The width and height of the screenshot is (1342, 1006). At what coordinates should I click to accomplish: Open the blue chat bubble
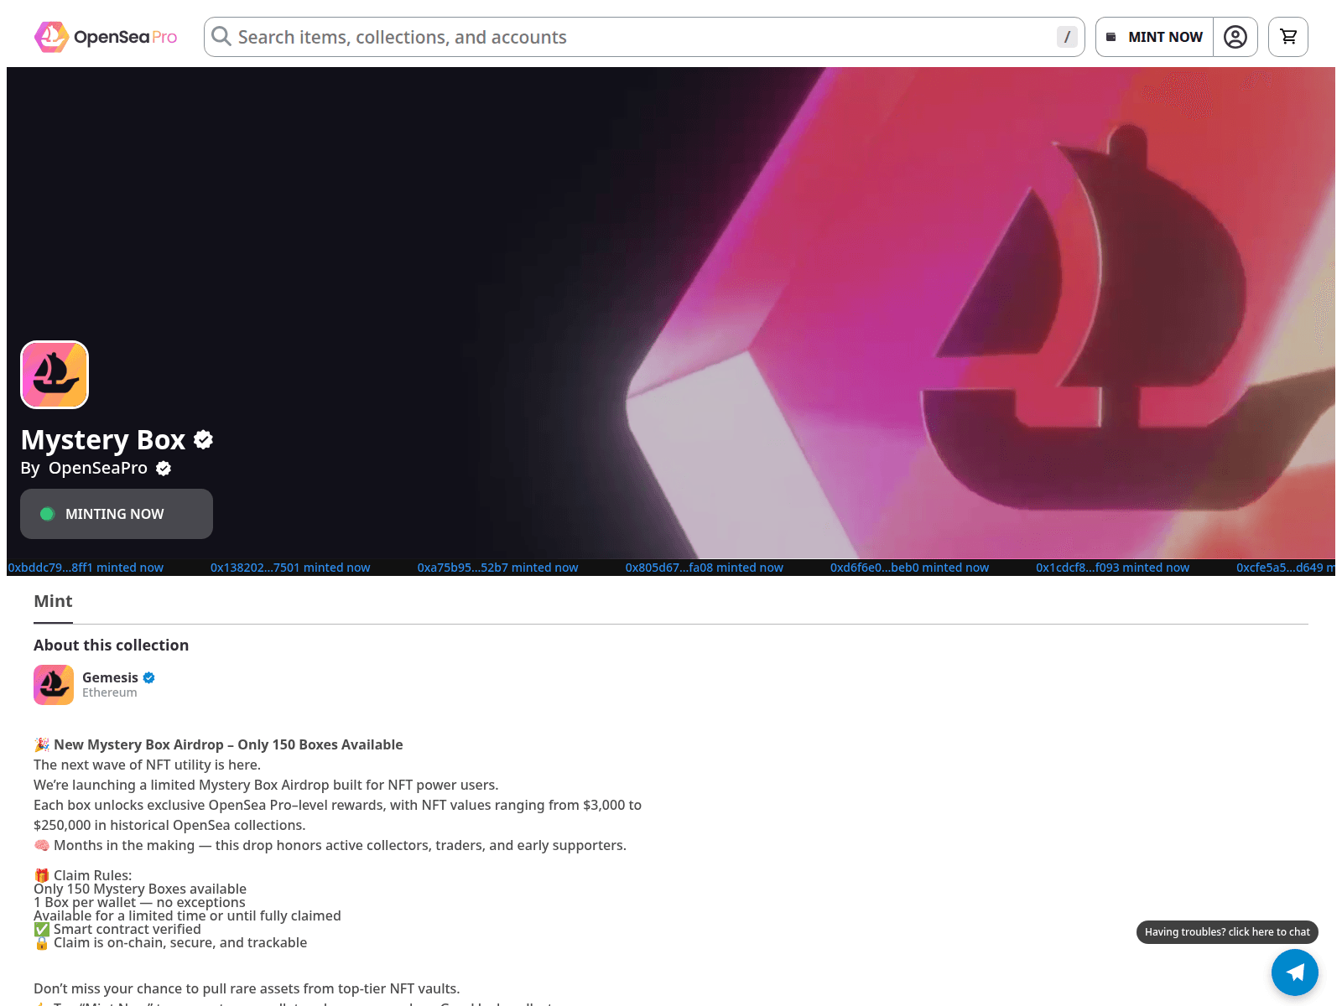click(1295, 972)
